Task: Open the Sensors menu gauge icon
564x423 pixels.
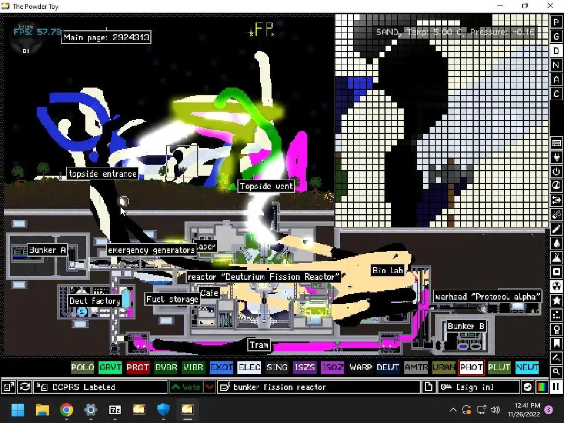Action: [x=556, y=186]
